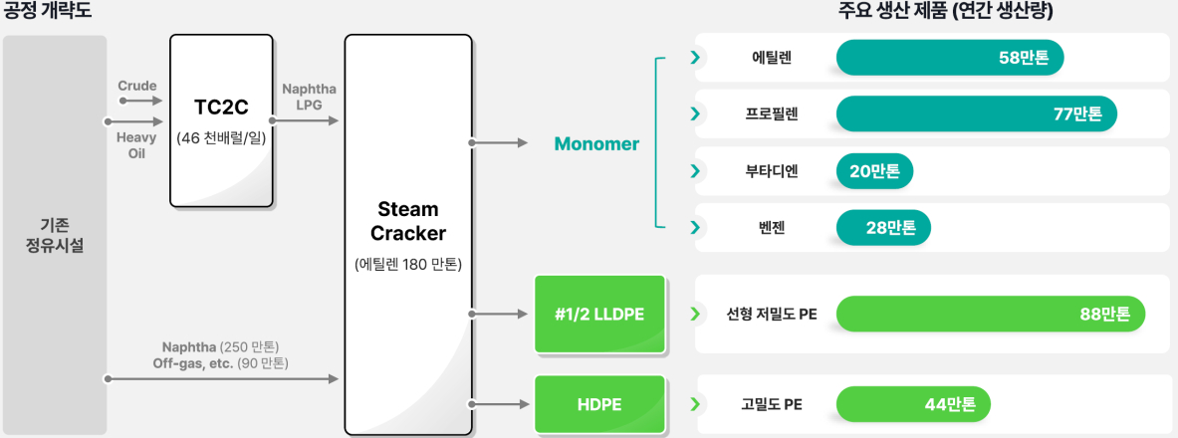Click the green chevron by 고밀도 PE
The width and height of the screenshot is (1178, 438).
tap(695, 404)
